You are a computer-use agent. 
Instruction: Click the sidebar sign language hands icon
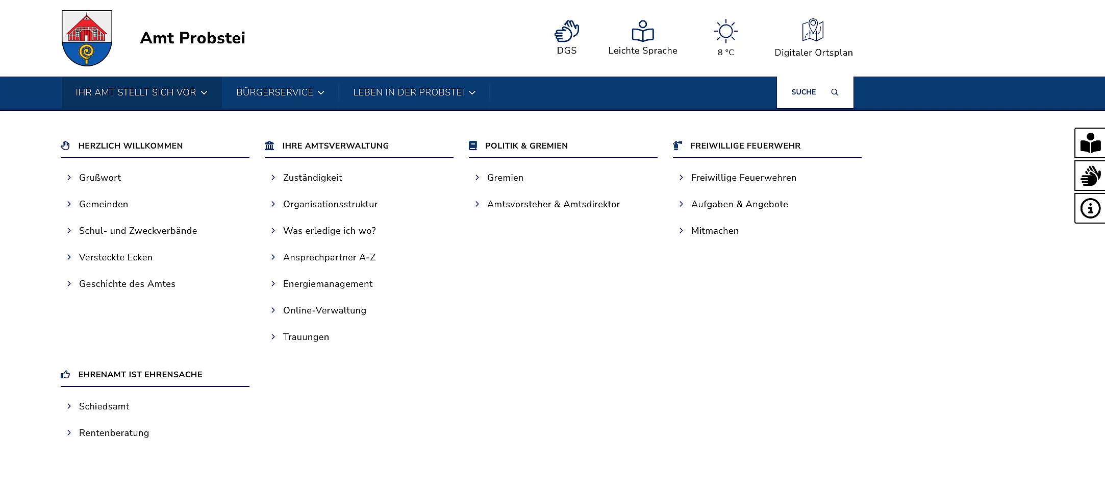[1090, 176]
